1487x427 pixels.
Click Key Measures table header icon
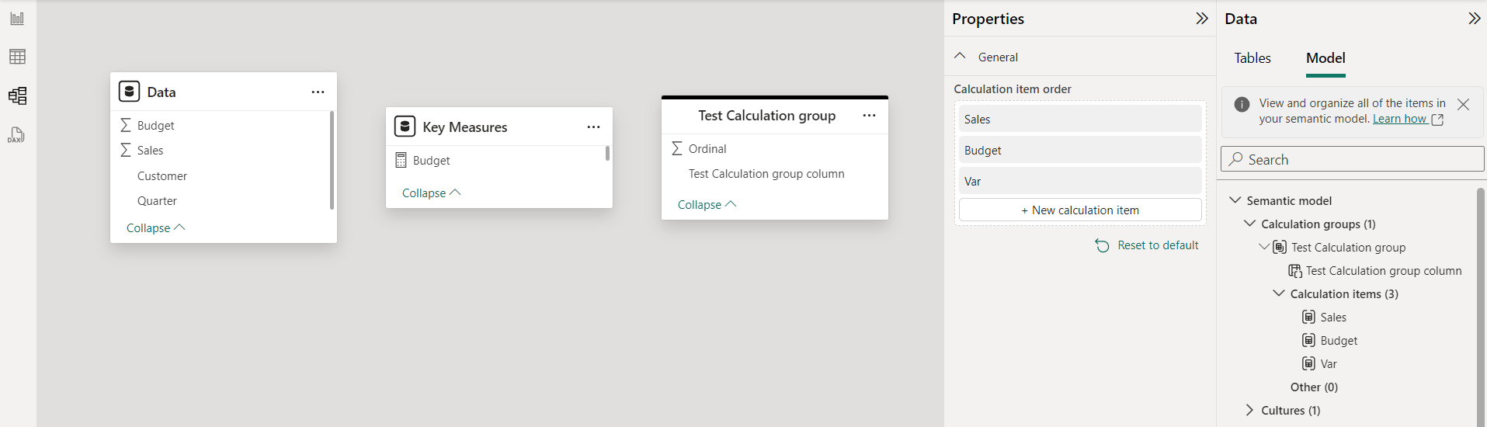405,127
